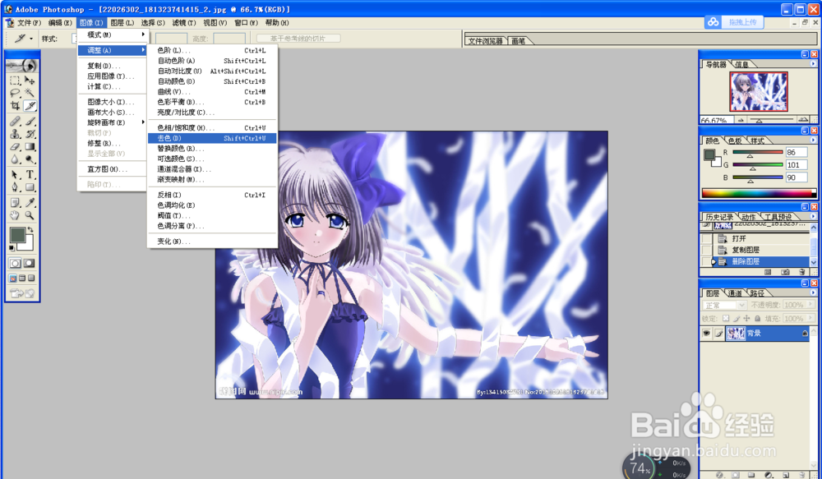The height and width of the screenshot is (479, 822).
Task: Select the Crop tool
Action: point(15,105)
